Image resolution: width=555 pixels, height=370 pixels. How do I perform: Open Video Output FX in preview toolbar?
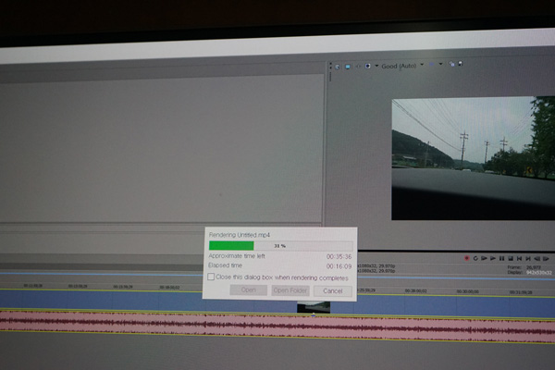pyautogui.click(x=358, y=67)
